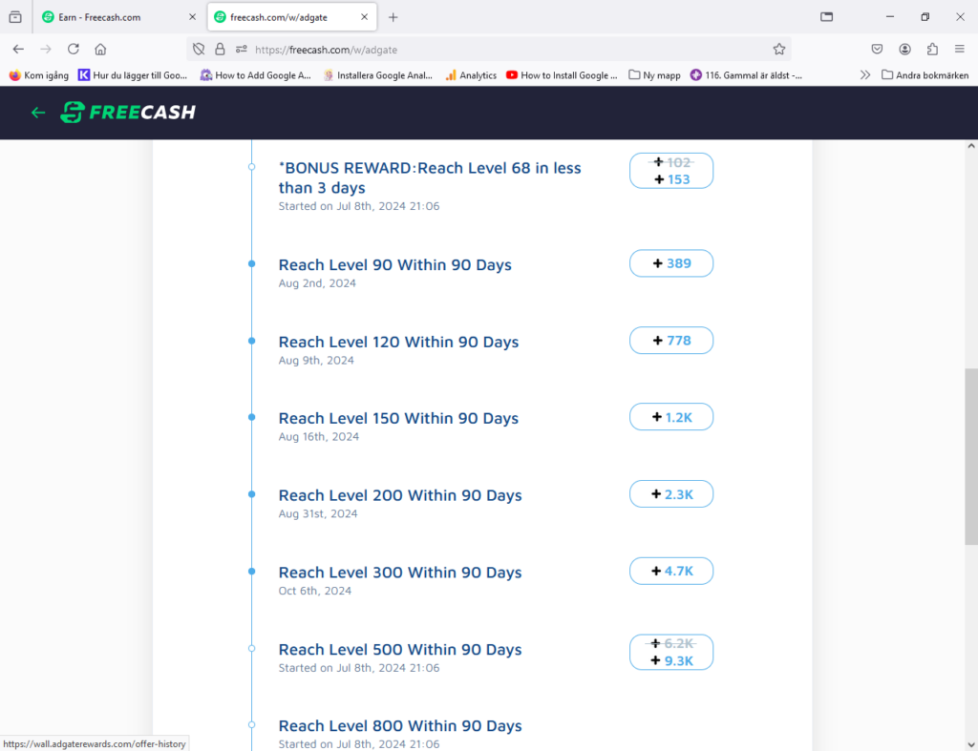Image resolution: width=978 pixels, height=751 pixels.
Task: Reload the page with refresh icon
Action: 73,50
